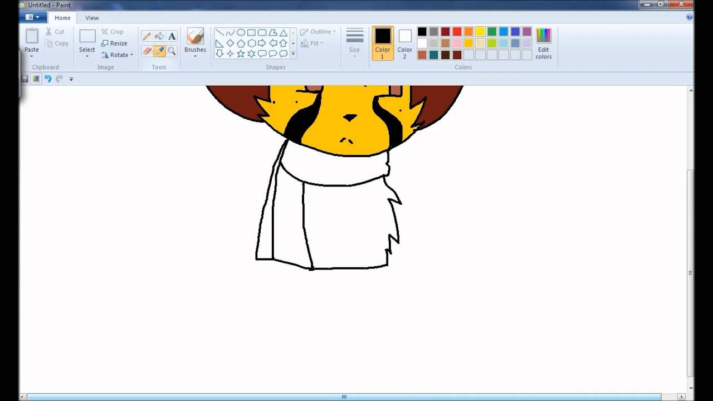Click the Crop button
This screenshot has height=401, width=713.
pos(112,32)
